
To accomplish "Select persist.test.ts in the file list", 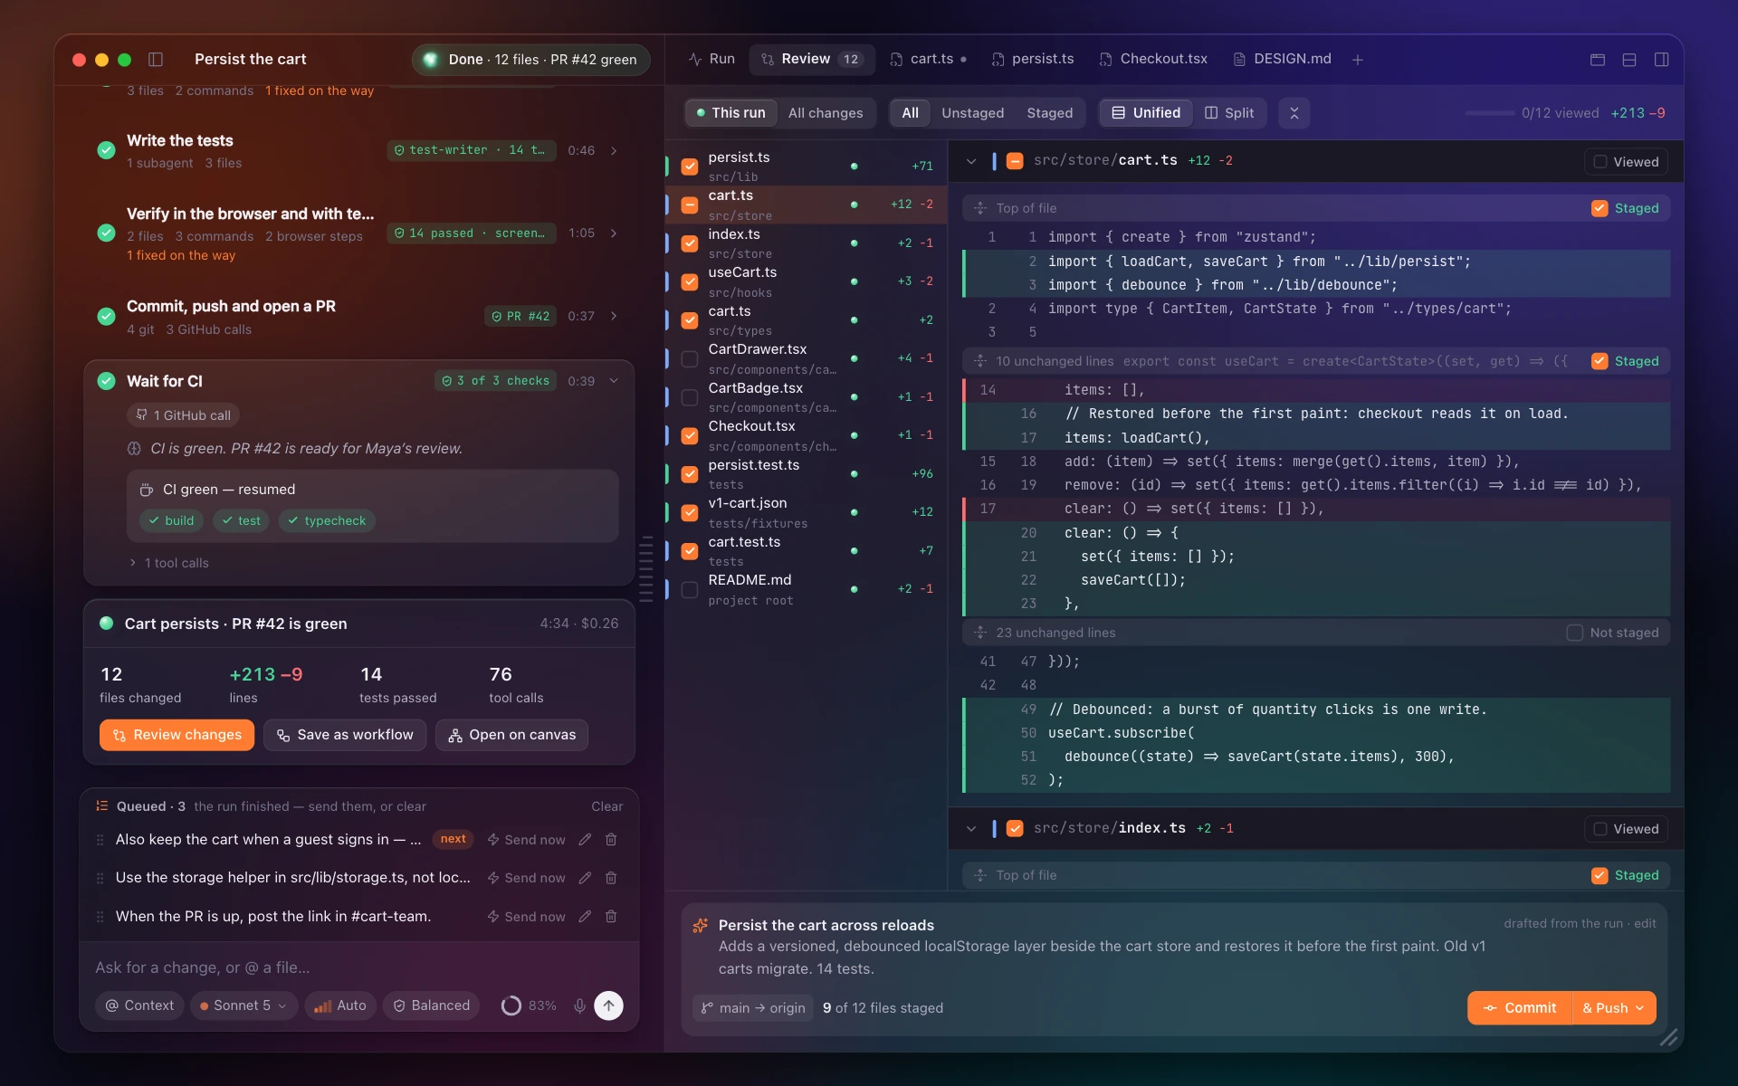I will (x=806, y=474).
